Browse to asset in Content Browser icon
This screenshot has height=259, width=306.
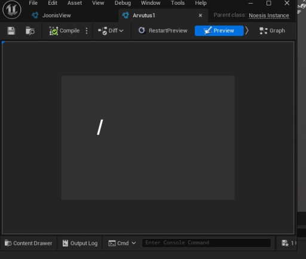pyautogui.click(x=30, y=31)
